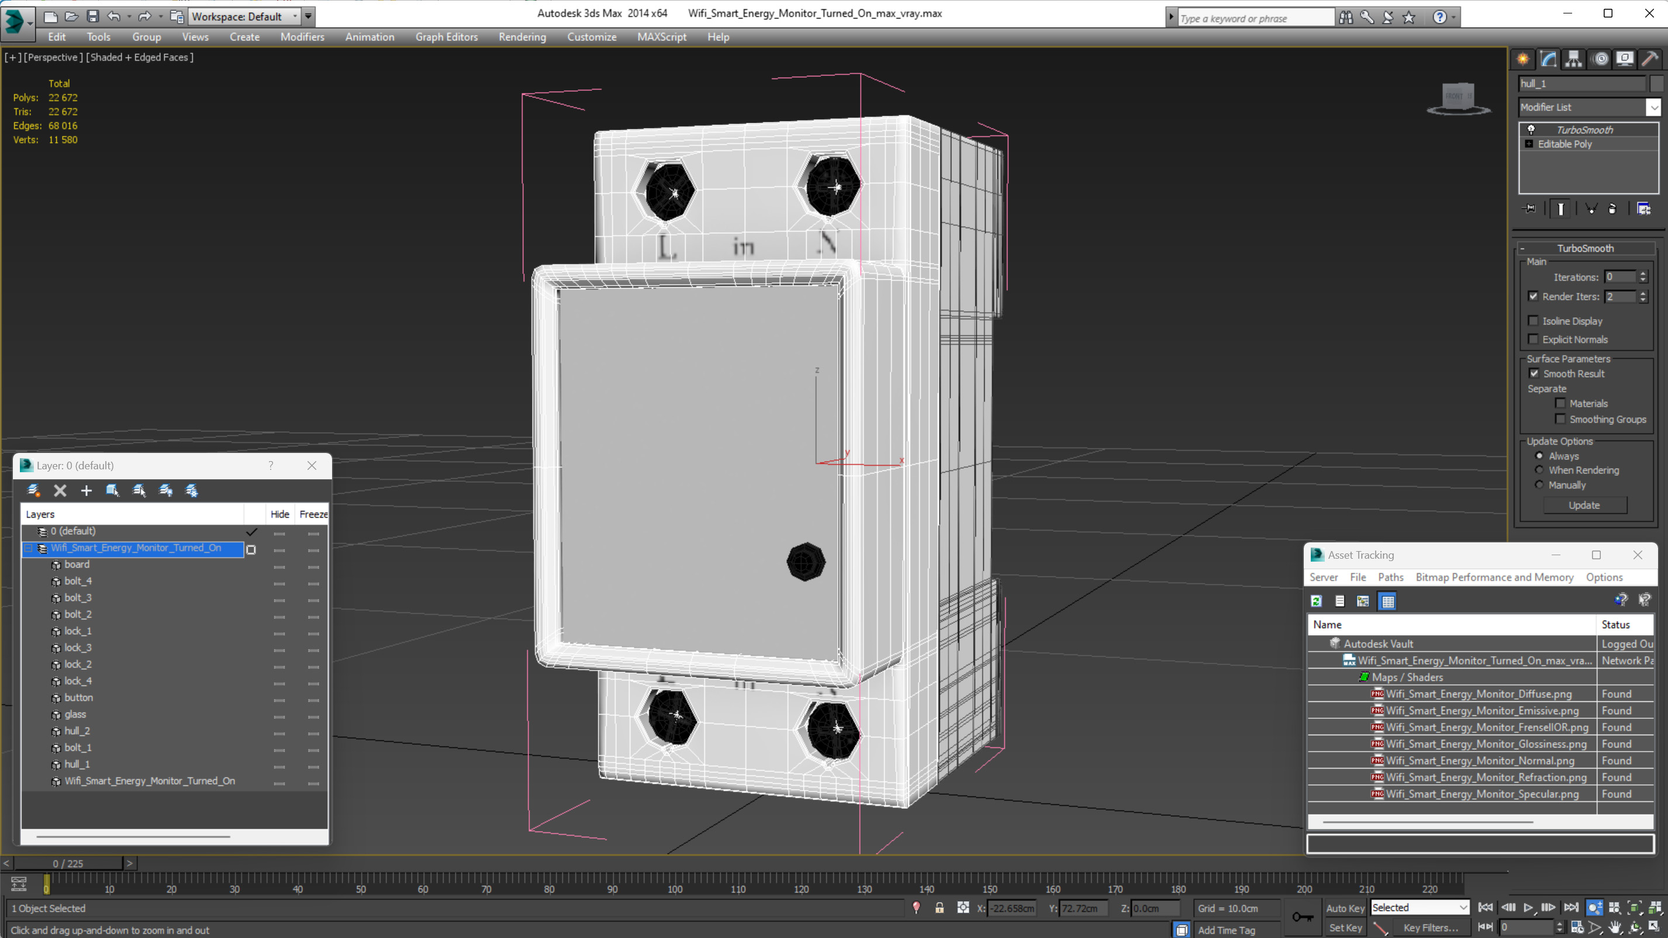Toggle the Render Iters checkbox
1668x938 pixels.
tap(1534, 296)
